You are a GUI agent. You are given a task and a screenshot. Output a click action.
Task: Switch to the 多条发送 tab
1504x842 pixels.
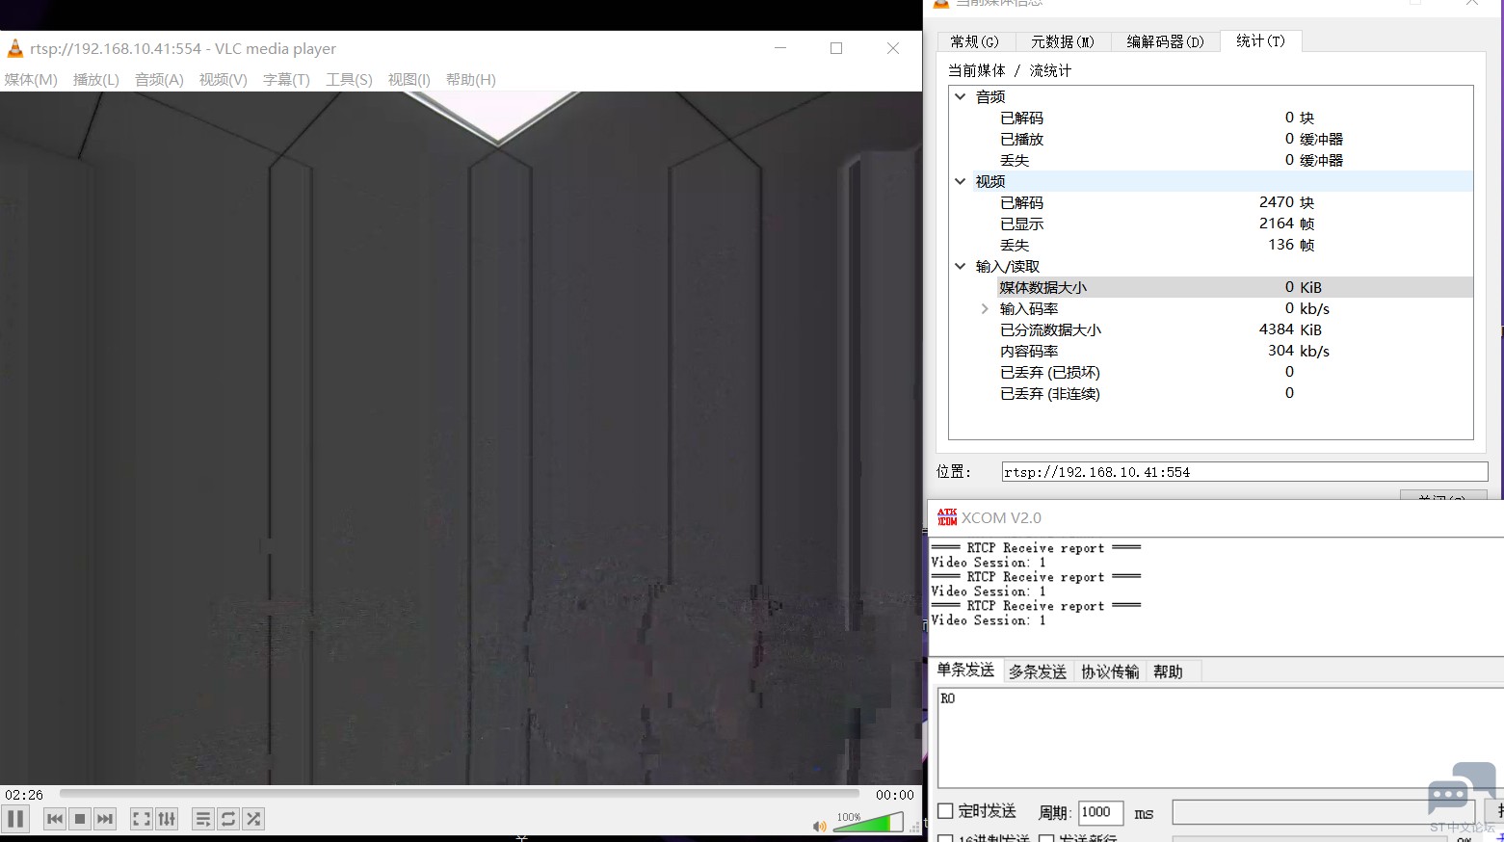(1037, 671)
